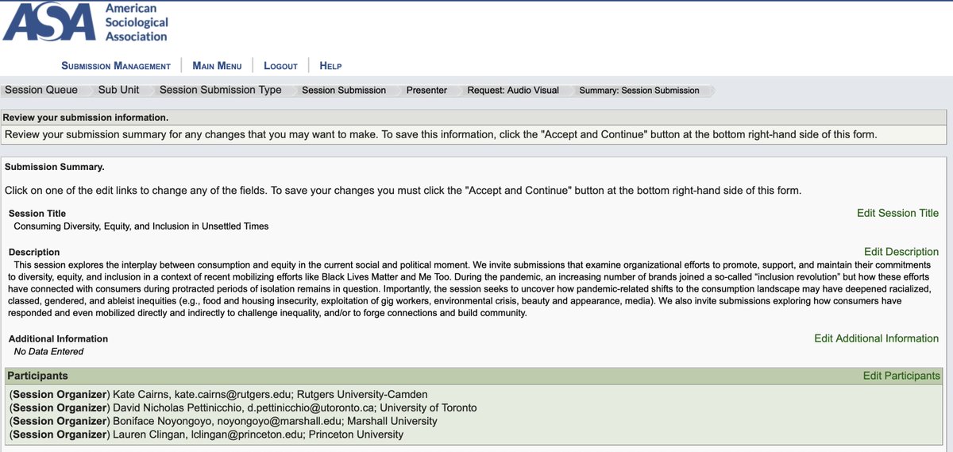953x452 pixels.
Task: Open the Edit Additional Information link
Action: point(877,338)
